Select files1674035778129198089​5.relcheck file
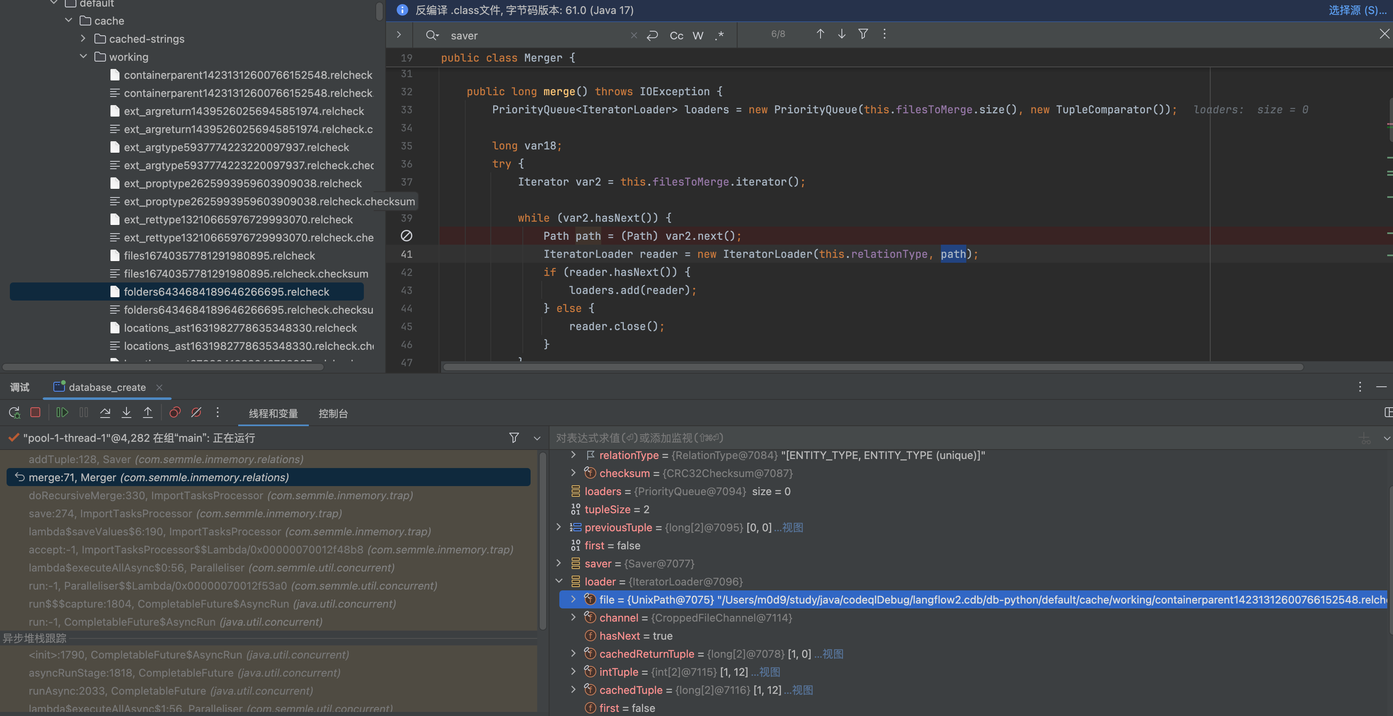 pyautogui.click(x=220, y=255)
